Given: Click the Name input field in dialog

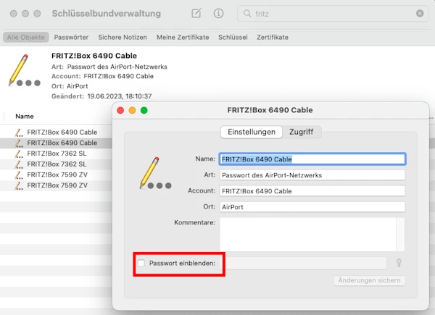Looking at the screenshot, I should point(312,159).
